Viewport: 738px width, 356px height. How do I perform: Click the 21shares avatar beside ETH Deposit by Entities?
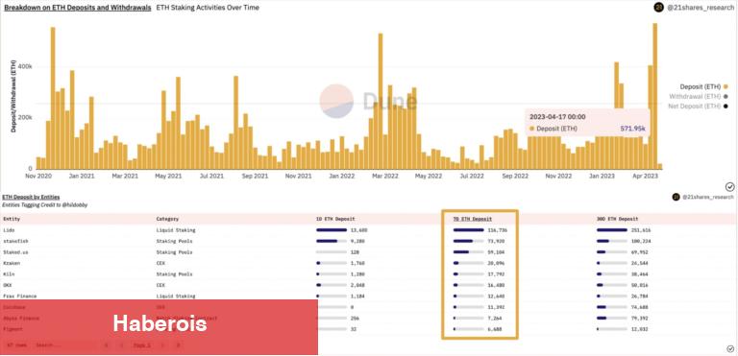point(676,197)
